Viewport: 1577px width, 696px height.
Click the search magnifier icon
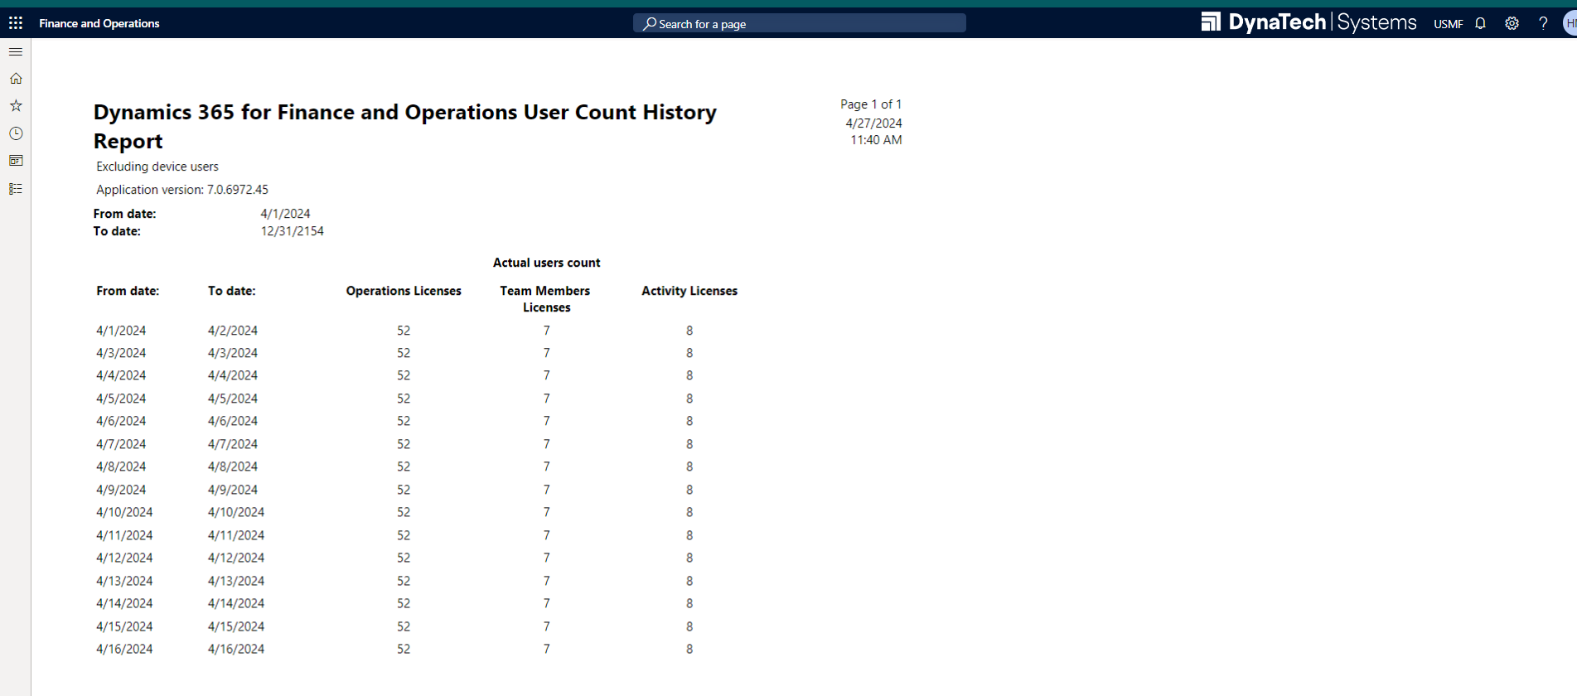tap(650, 24)
